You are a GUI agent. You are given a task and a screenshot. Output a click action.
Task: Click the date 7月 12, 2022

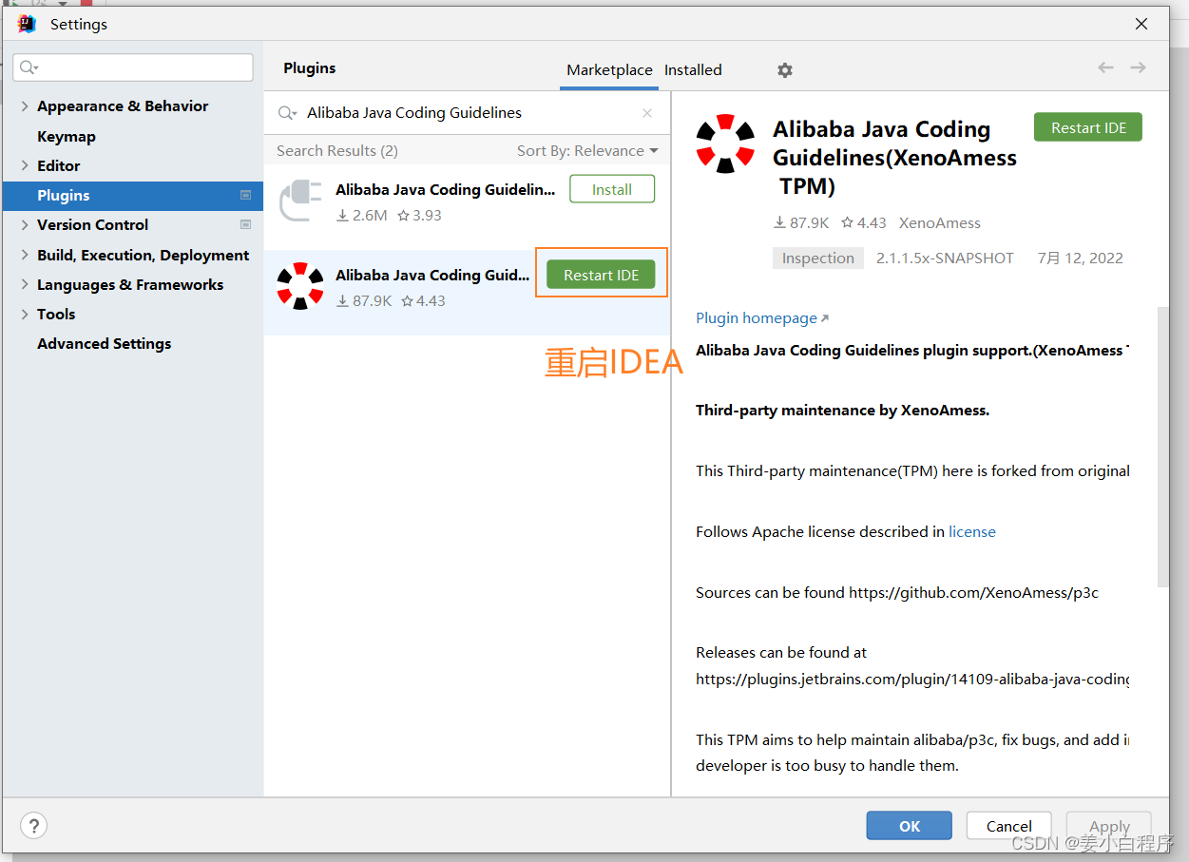[x=1080, y=258]
